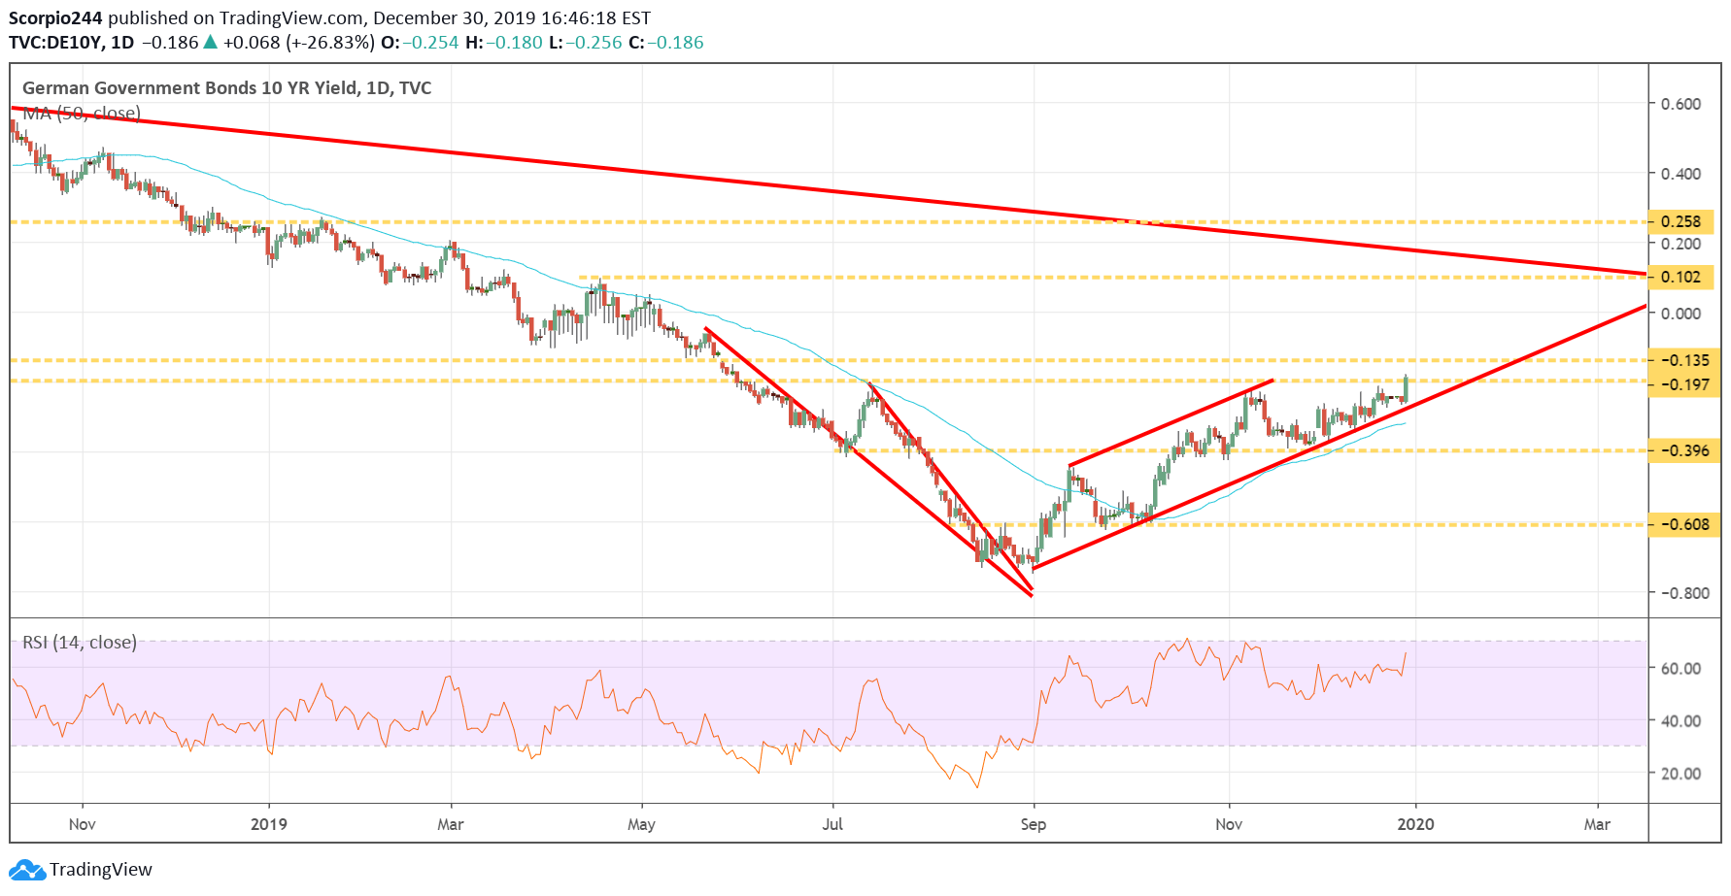Click the 0.600 axis value

[1680, 104]
